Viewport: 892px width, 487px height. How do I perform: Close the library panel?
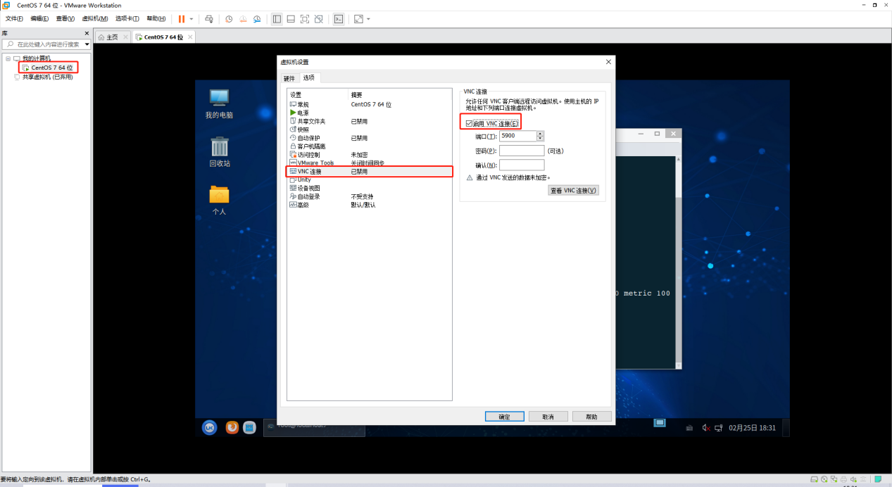(x=87, y=33)
